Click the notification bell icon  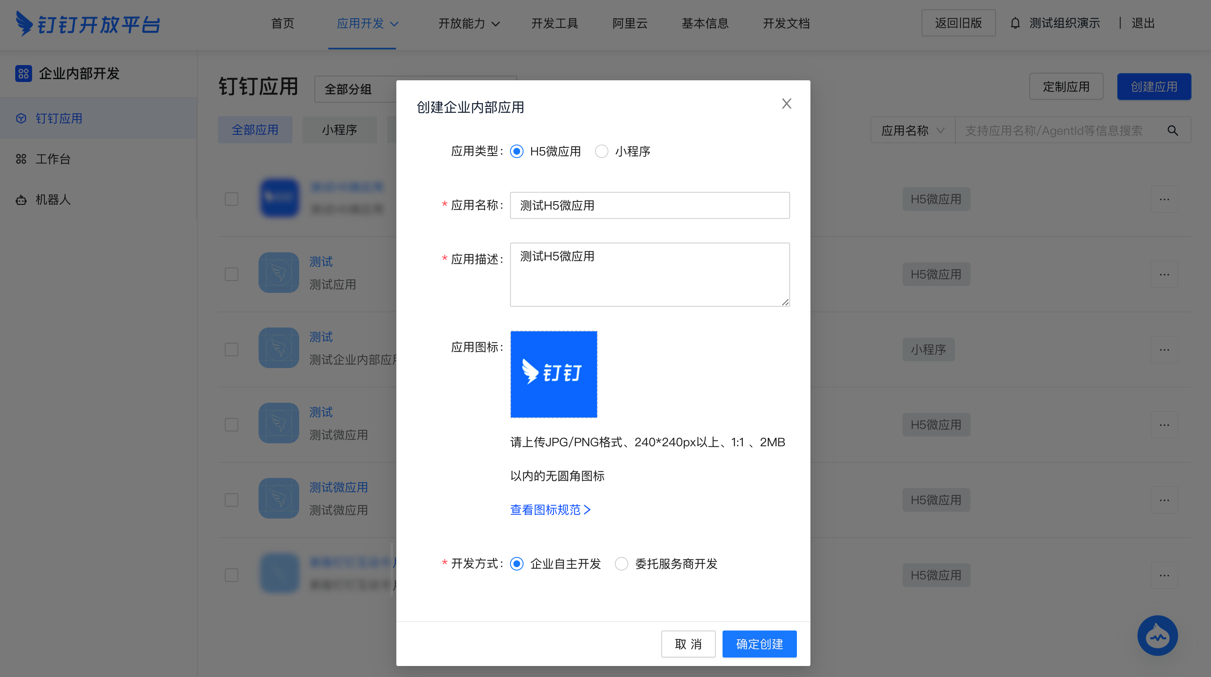(1015, 23)
